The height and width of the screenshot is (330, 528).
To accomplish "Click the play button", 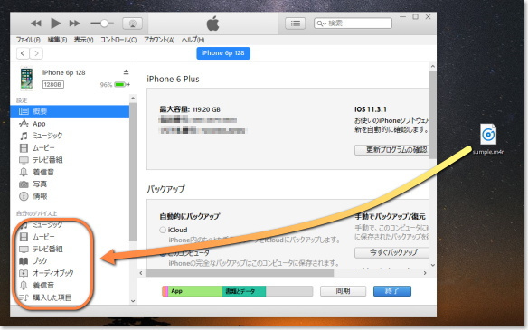I will (55, 24).
